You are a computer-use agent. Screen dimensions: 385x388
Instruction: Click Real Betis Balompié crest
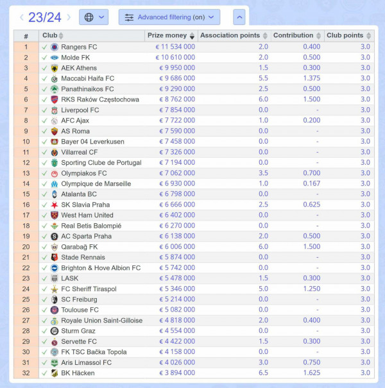(x=55, y=226)
